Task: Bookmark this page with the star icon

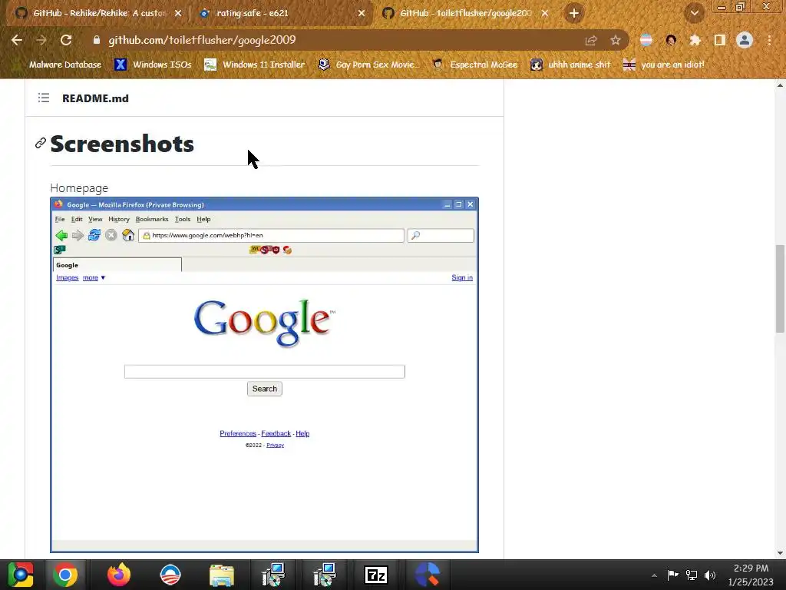Action: 616,41
